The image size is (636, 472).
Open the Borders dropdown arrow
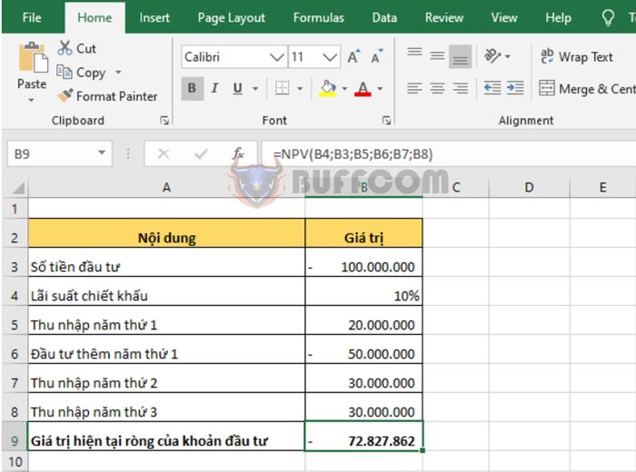click(x=301, y=89)
